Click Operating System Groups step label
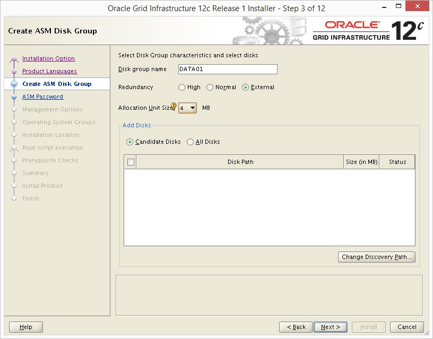This screenshot has width=433, height=339. [58, 122]
